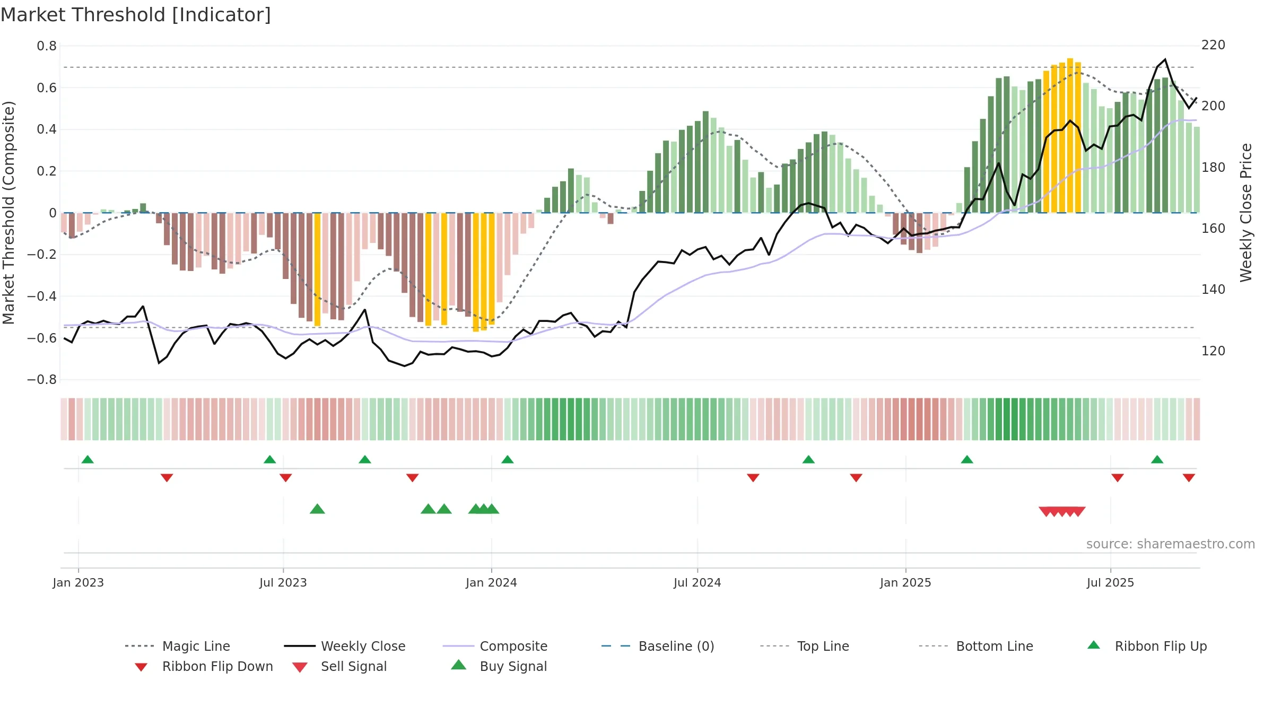
Task: Toggle the Bottom Line legend entry
Action: tap(976, 646)
